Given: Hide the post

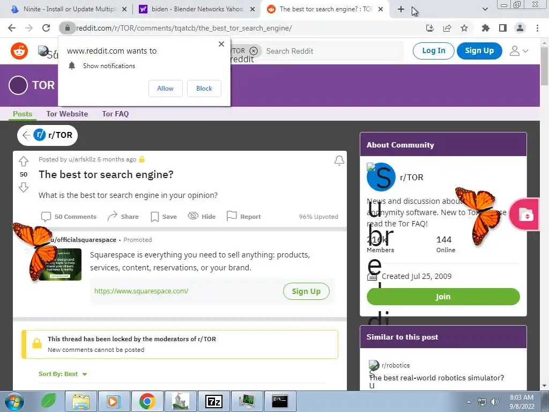Looking at the screenshot, I should tap(202, 217).
